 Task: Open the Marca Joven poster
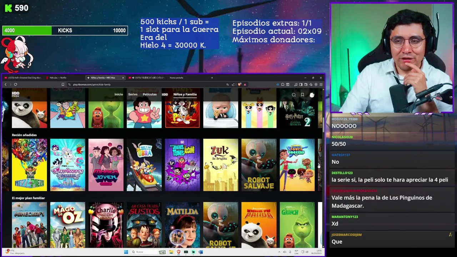[106, 165]
